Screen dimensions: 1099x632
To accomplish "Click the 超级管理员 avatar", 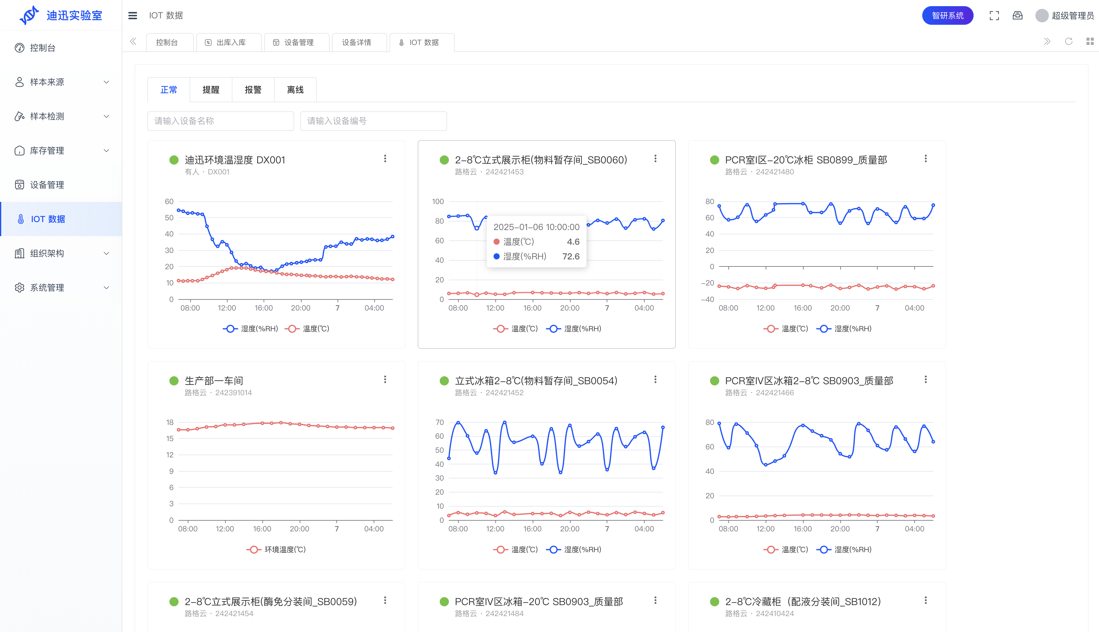I will click(x=1042, y=16).
